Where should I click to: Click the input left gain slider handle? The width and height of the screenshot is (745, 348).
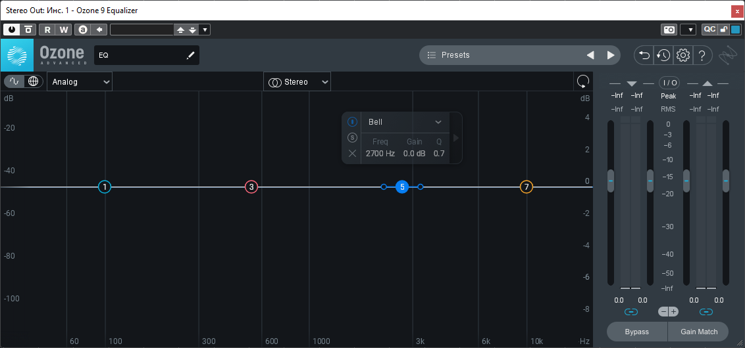pos(611,181)
